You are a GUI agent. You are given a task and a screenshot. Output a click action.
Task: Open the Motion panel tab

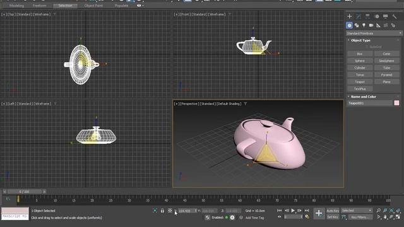click(377, 16)
